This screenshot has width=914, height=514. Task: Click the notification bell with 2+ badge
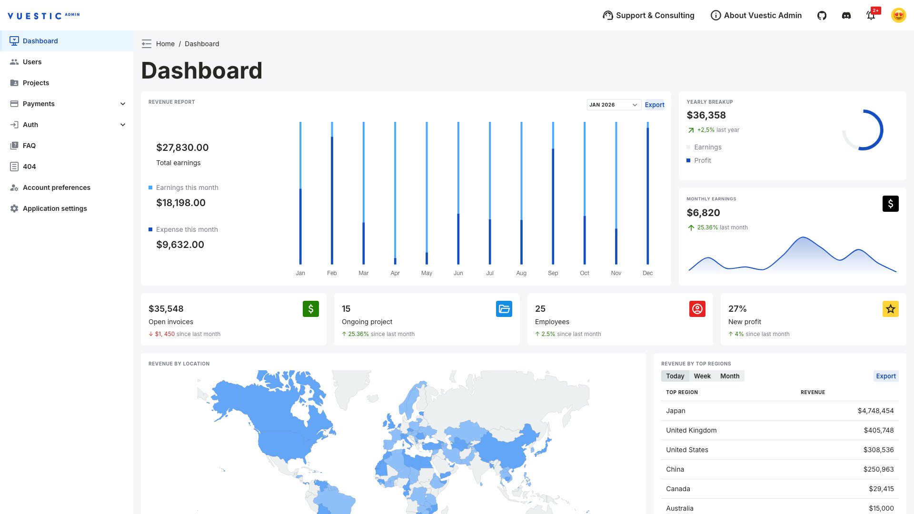[x=871, y=15]
